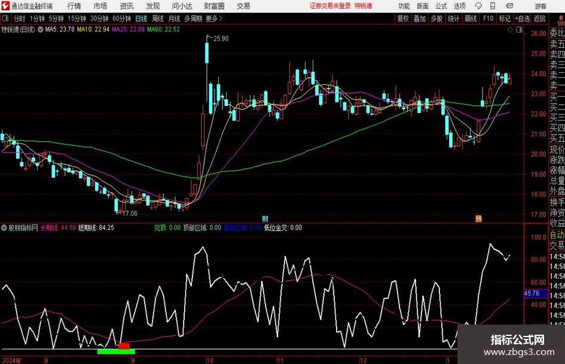Open the 功能 menu
The width and height of the screenshot is (565, 364).
click(404, 6)
